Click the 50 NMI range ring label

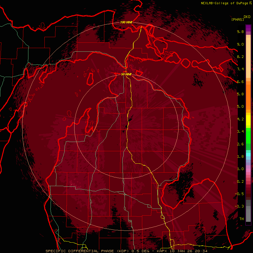click(126, 74)
